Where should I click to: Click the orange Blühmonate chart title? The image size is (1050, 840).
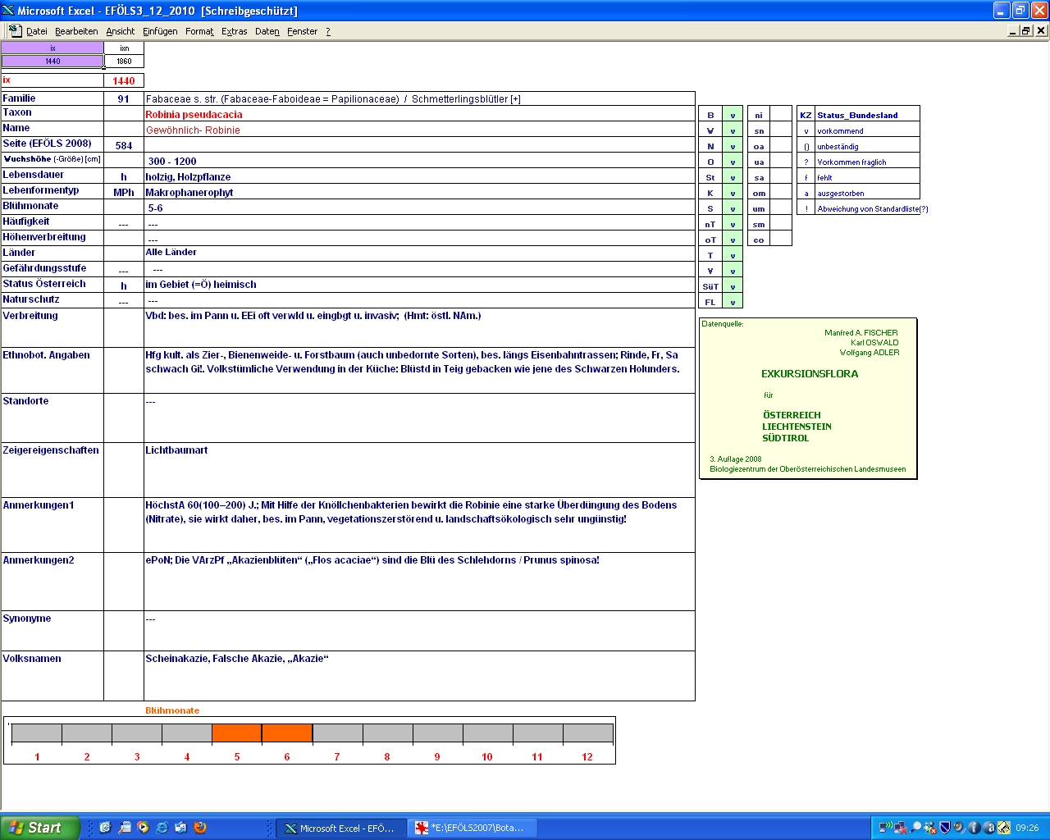tap(172, 710)
